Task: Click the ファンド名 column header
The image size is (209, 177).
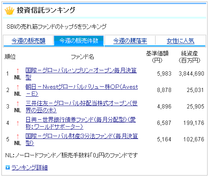Action: point(82,57)
